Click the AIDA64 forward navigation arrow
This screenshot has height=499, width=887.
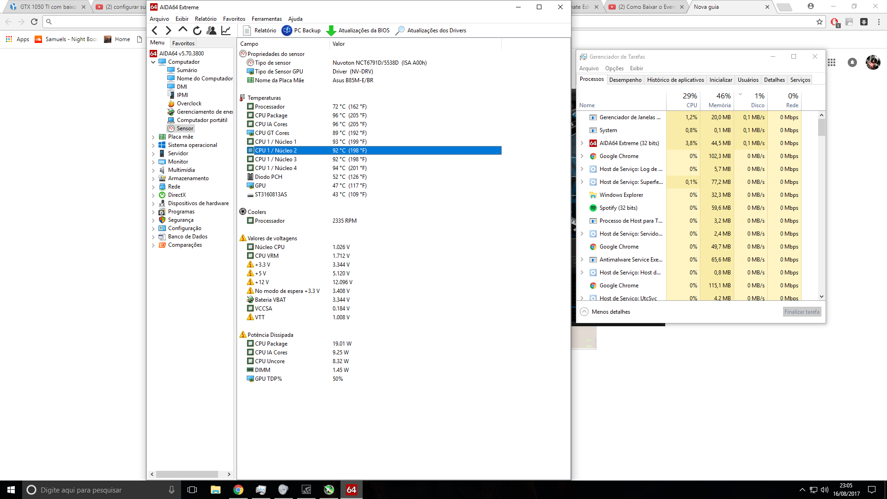[x=169, y=30]
